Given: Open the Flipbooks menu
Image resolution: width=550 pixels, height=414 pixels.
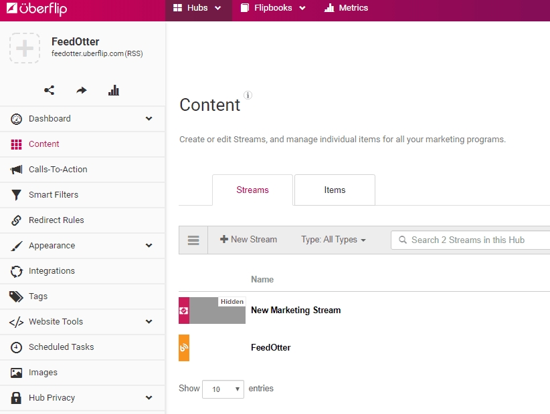Looking at the screenshot, I should click(x=273, y=8).
